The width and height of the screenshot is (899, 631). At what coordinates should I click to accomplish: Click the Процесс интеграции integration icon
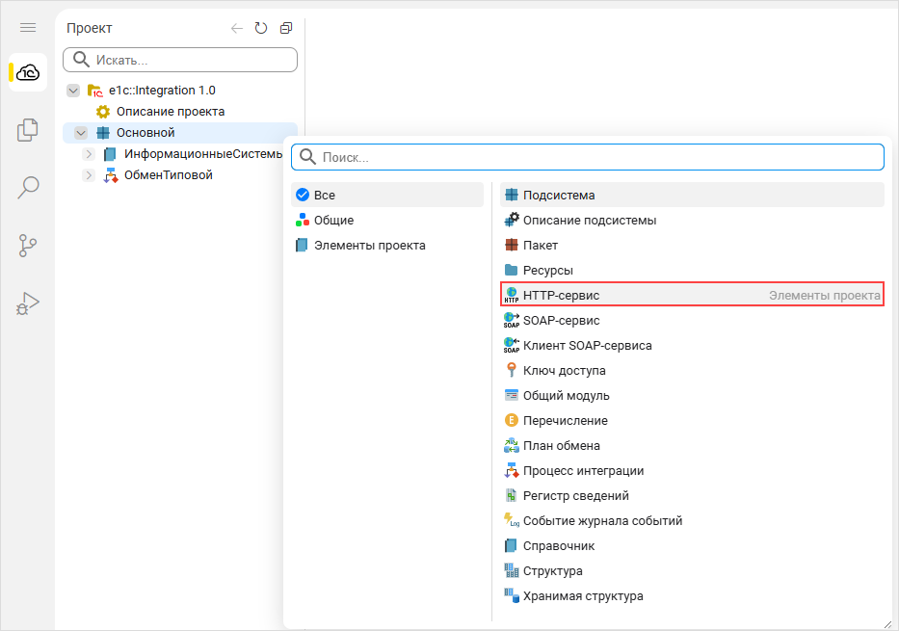511,470
